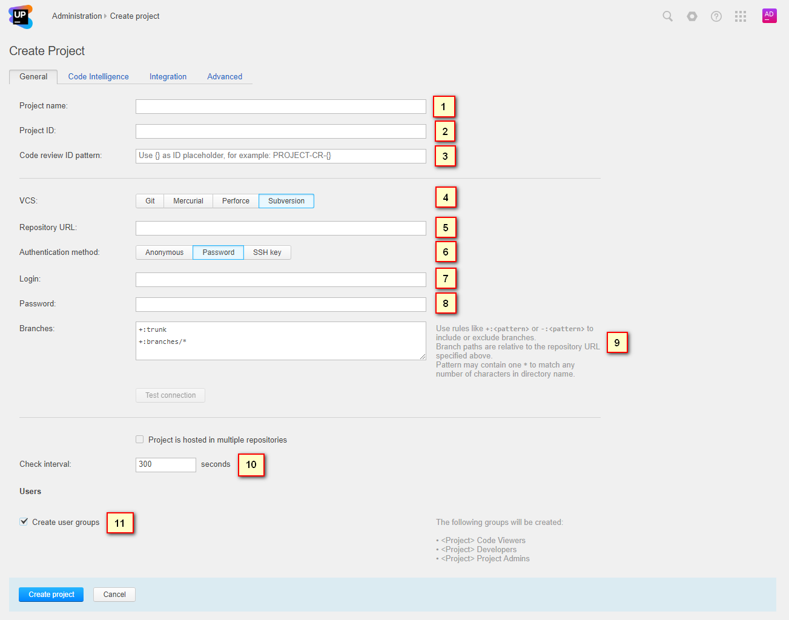Open the search magnifier icon

(x=667, y=16)
